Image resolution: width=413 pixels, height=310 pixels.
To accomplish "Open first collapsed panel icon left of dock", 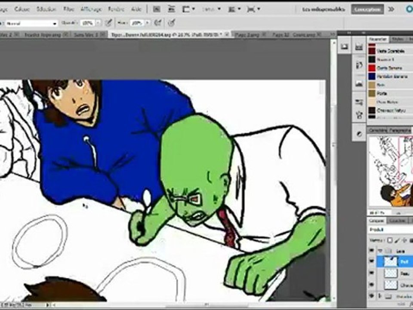I will click(x=344, y=47).
